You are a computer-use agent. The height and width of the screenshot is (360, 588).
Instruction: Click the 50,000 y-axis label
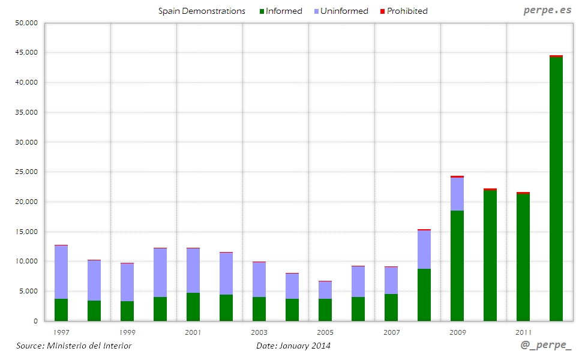(x=26, y=23)
